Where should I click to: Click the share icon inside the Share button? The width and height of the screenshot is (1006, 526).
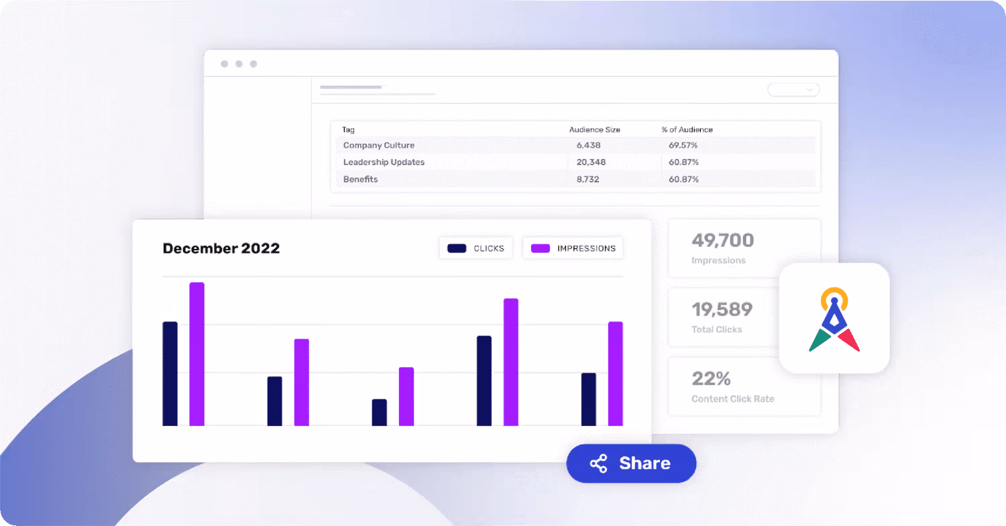click(x=599, y=463)
